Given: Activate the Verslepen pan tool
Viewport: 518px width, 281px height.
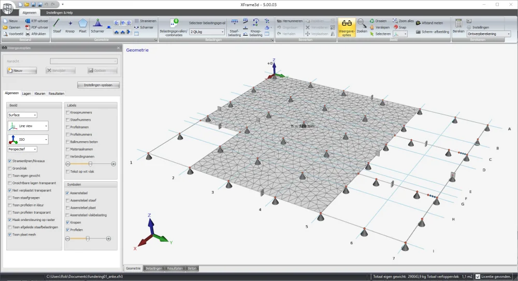Looking at the screenshot, I should point(380,27).
